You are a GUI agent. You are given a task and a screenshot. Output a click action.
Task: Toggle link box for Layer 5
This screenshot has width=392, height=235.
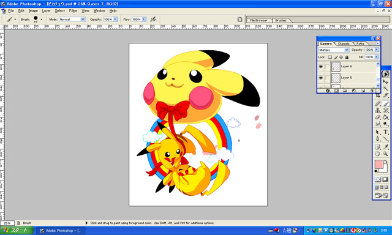(x=327, y=78)
